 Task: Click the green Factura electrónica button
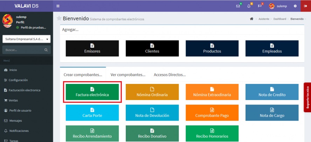[x=92, y=92]
